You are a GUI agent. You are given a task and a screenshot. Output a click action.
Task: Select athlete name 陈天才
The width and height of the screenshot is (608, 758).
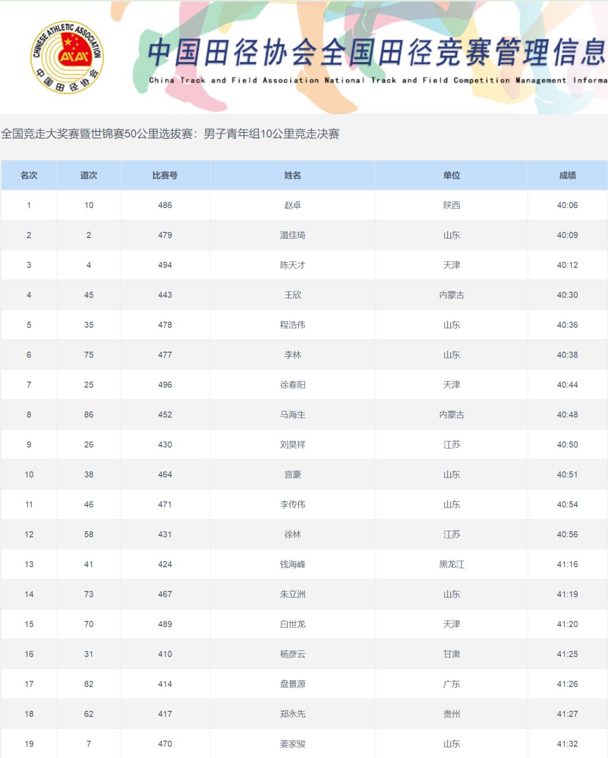pyautogui.click(x=293, y=265)
